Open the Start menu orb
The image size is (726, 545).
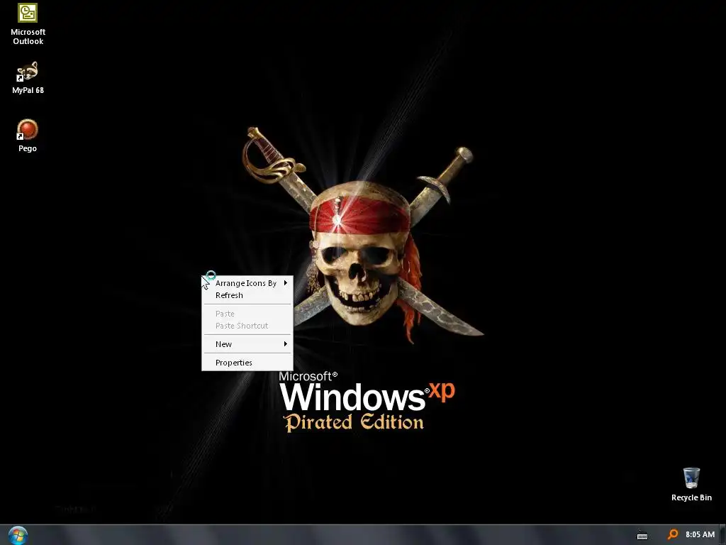click(18, 535)
